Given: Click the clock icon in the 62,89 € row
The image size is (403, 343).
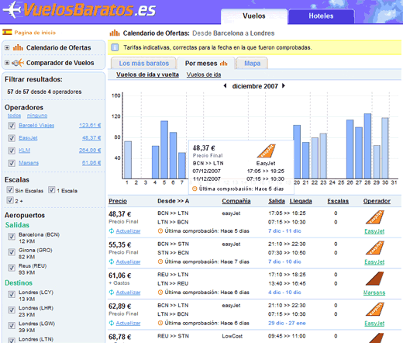Looking at the screenshot, I should point(160,323).
